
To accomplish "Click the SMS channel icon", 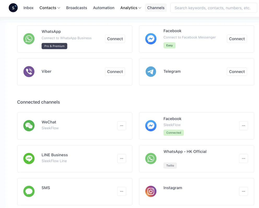I will pos(29,191).
